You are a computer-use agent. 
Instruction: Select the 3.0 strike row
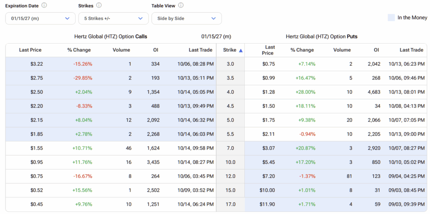tap(230, 64)
